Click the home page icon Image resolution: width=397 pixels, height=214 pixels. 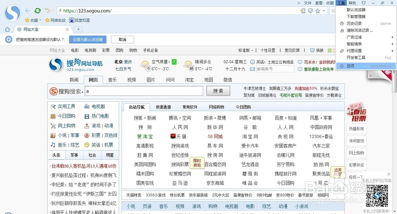click(7, 29)
